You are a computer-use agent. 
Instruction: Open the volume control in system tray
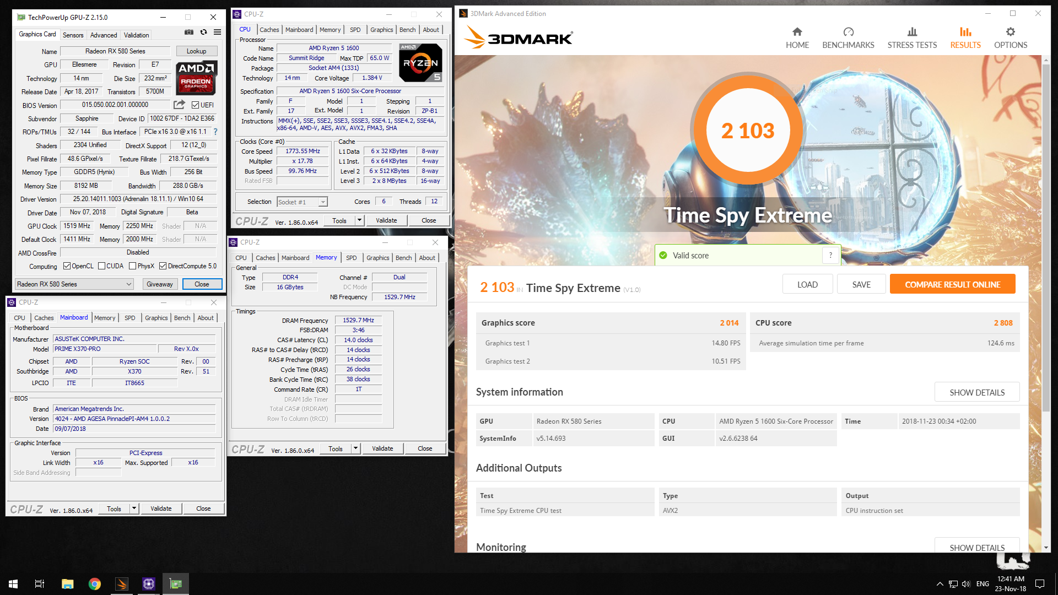point(965,584)
